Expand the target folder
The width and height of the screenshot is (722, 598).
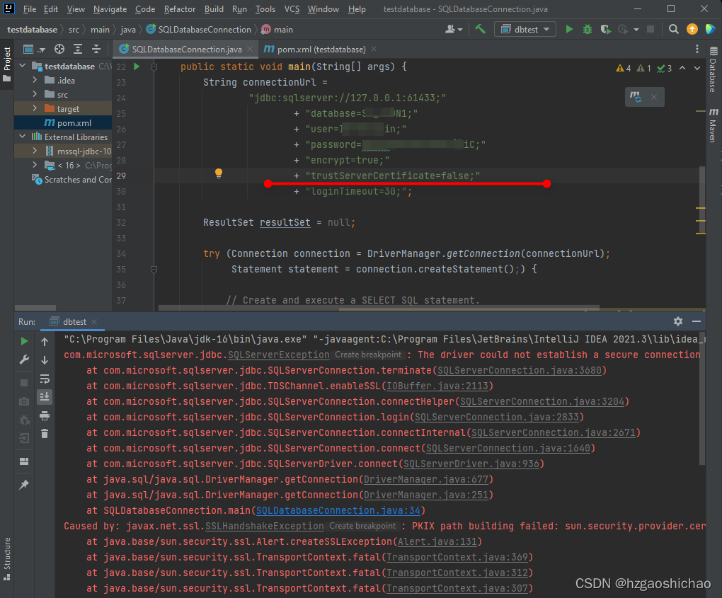pos(35,109)
